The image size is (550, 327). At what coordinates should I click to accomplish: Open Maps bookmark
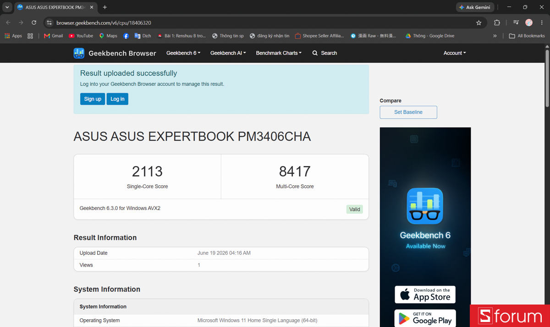point(108,36)
